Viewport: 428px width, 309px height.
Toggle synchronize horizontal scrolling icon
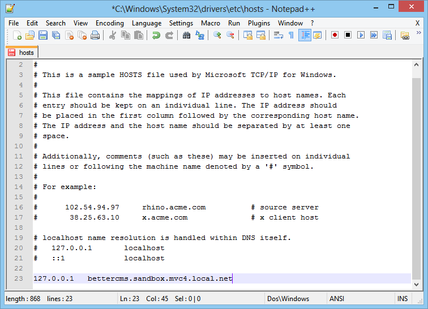coord(261,36)
